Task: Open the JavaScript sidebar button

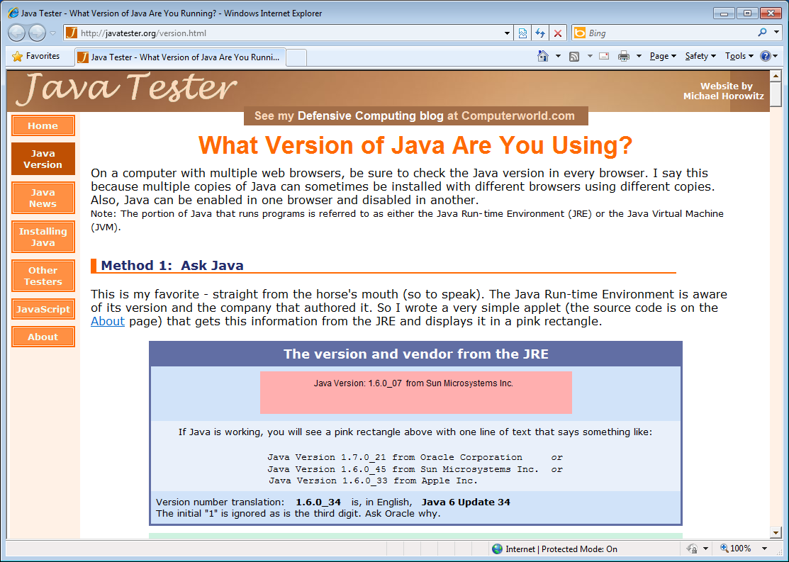Action: point(43,309)
